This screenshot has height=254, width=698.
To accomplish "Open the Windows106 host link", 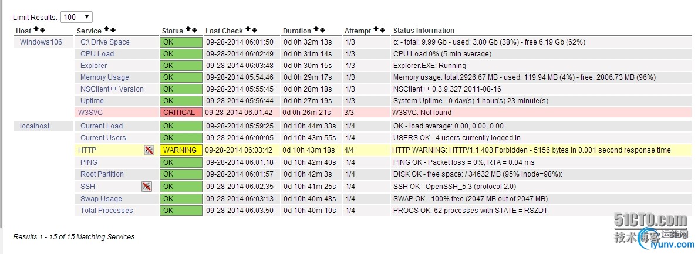I will pos(41,42).
